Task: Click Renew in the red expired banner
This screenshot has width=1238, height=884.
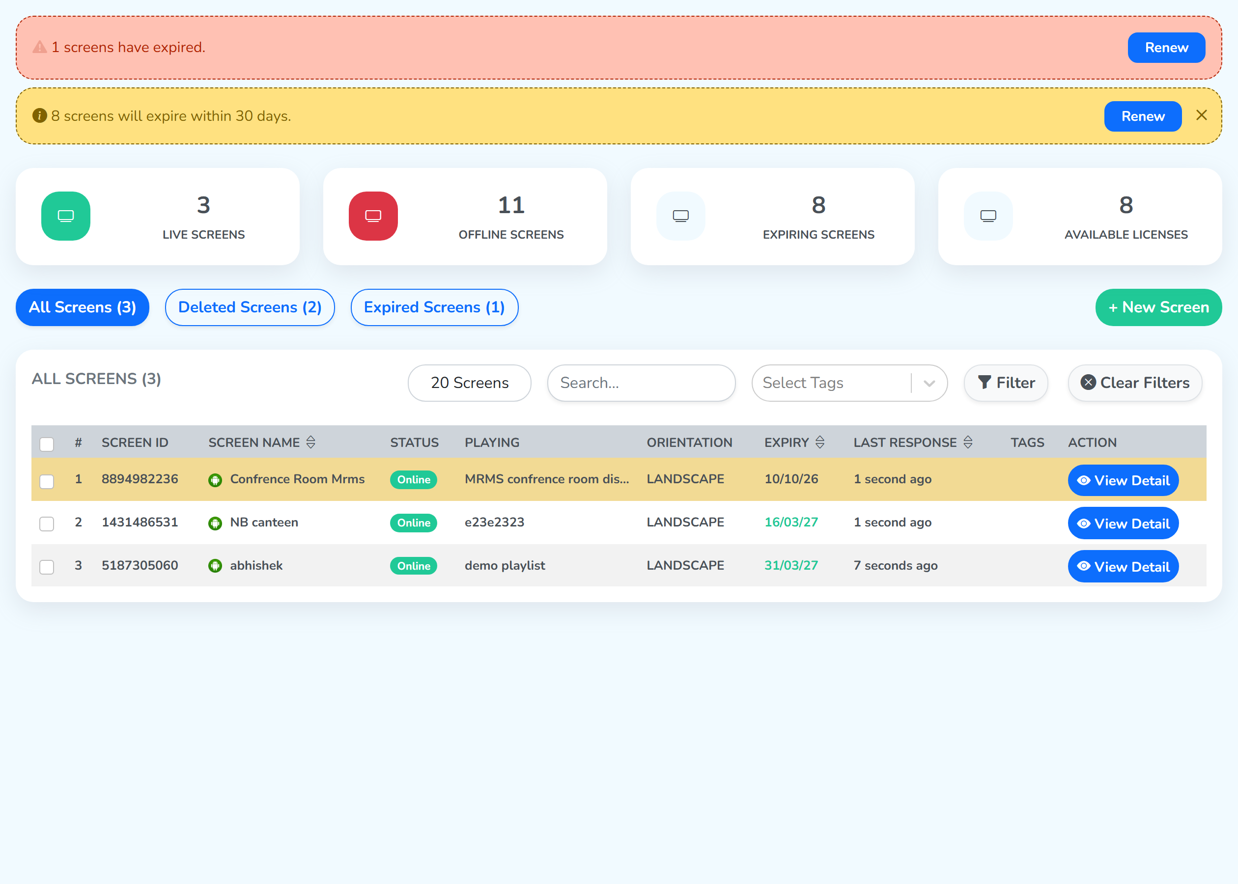Action: pos(1167,48)
